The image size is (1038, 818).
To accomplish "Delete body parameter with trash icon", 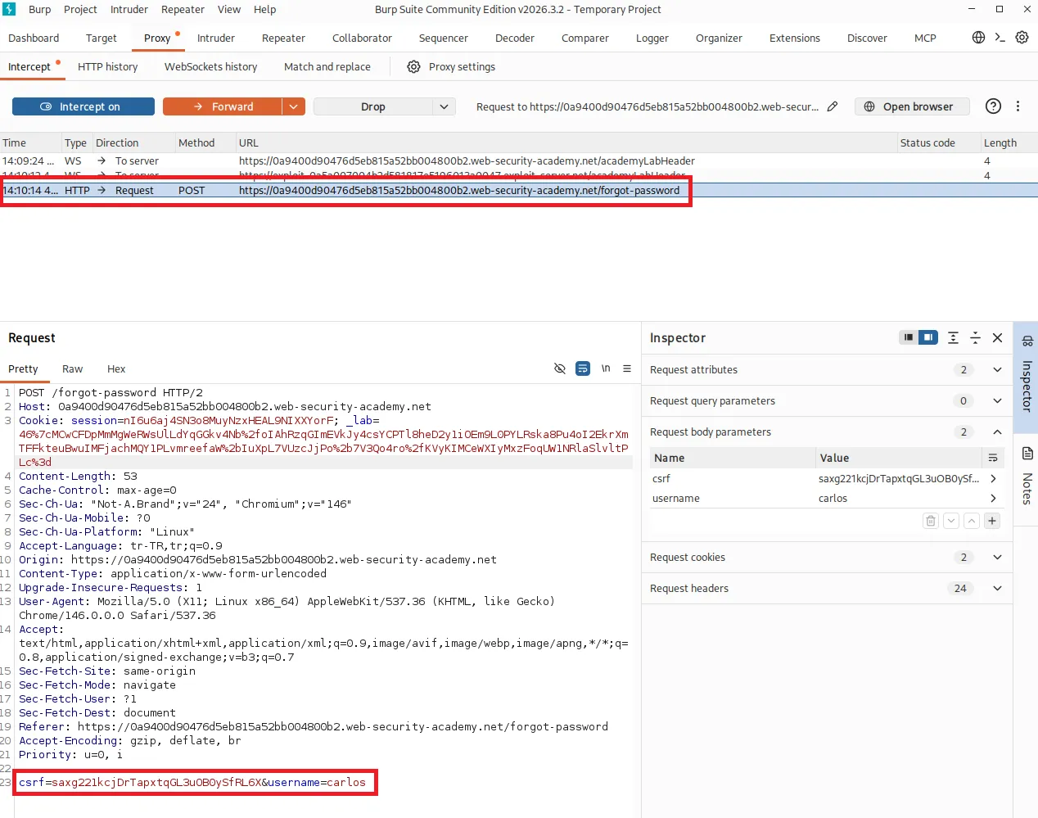I will 931,521.
